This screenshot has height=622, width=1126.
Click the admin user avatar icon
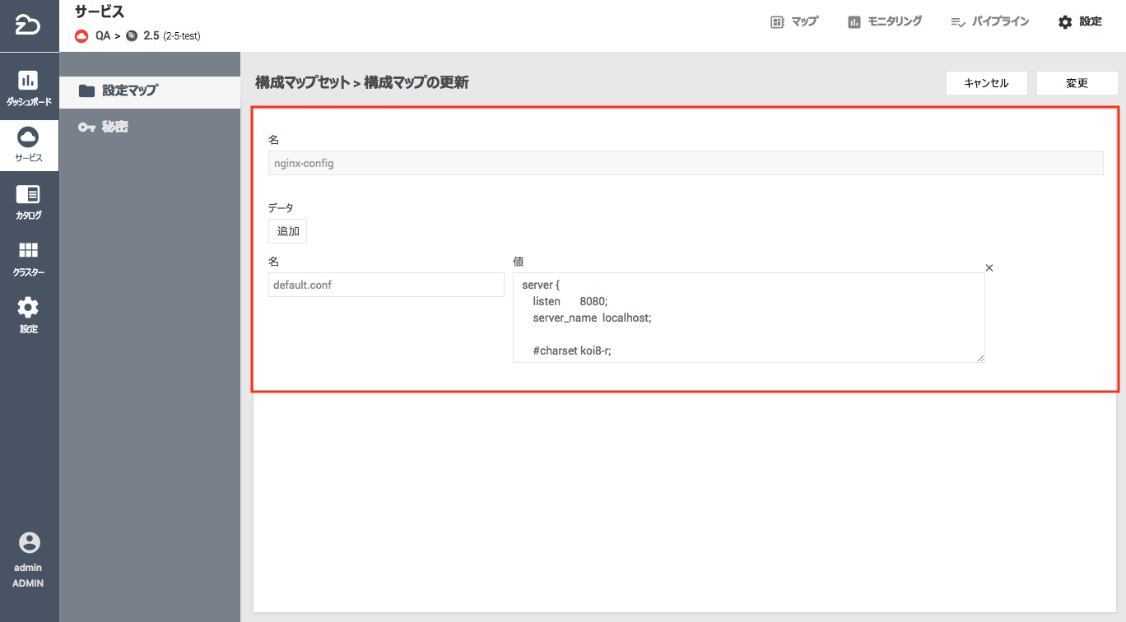(x=29, y=543)
